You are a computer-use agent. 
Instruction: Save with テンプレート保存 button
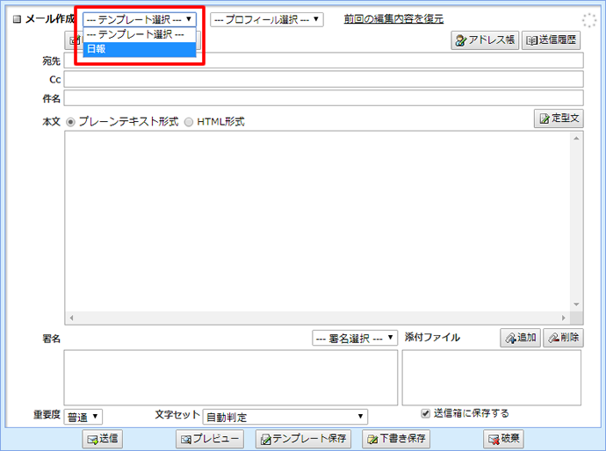click(304, 438)
